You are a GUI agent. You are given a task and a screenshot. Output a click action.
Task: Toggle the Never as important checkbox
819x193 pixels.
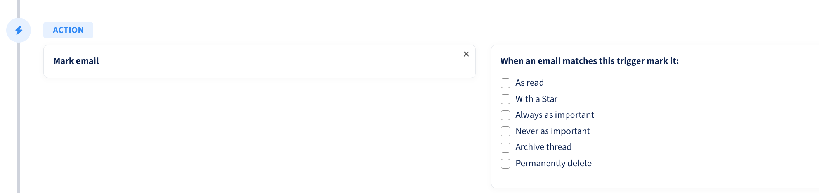click(505, 131)
